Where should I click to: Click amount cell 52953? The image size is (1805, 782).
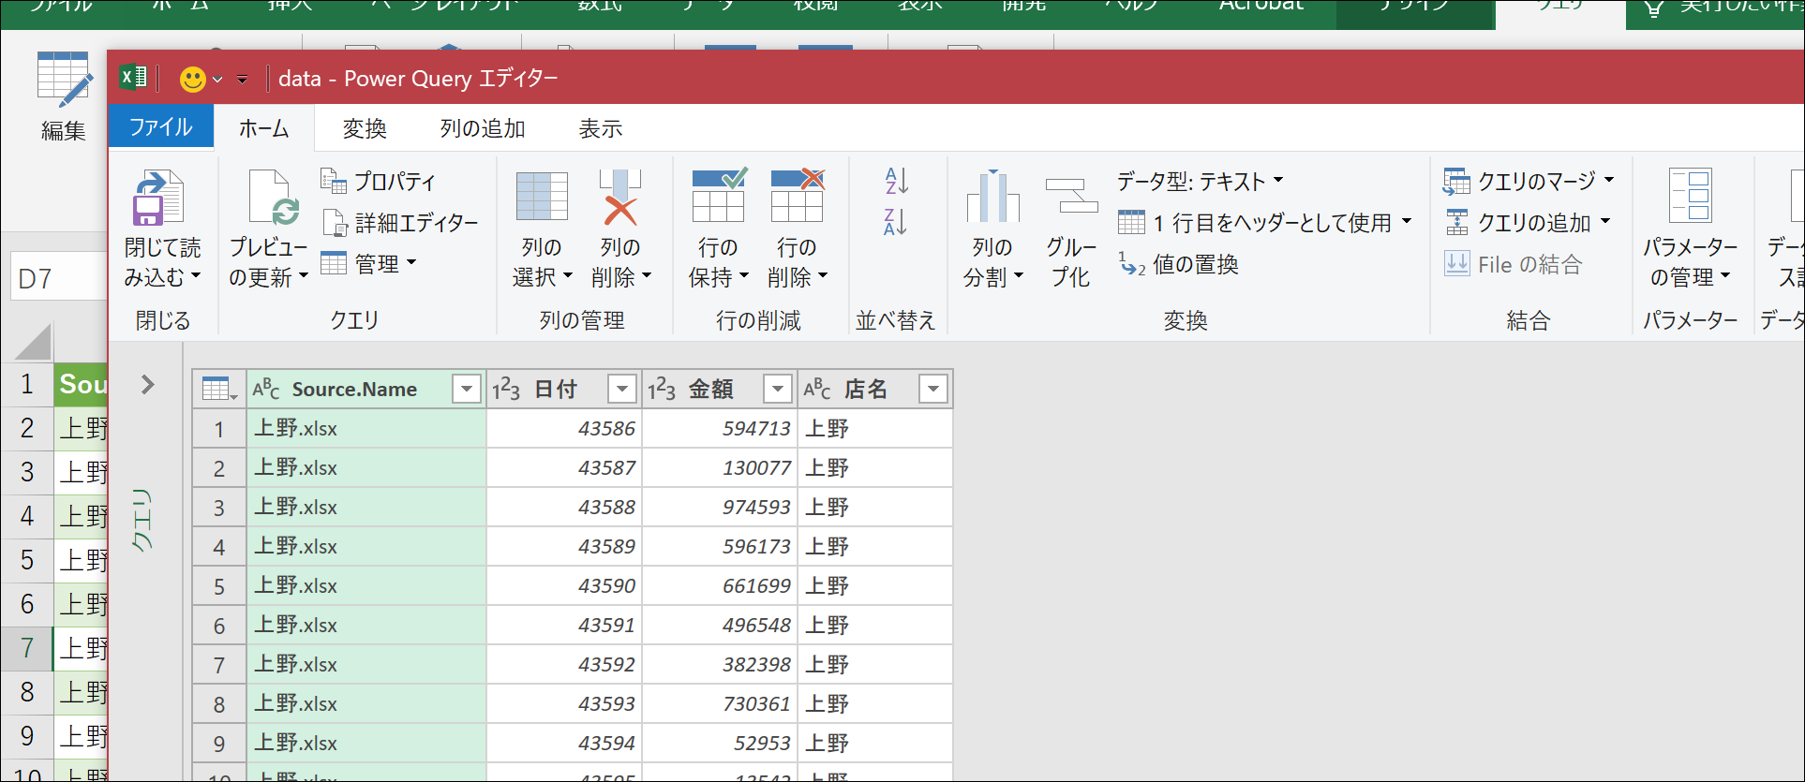(720, 743)
